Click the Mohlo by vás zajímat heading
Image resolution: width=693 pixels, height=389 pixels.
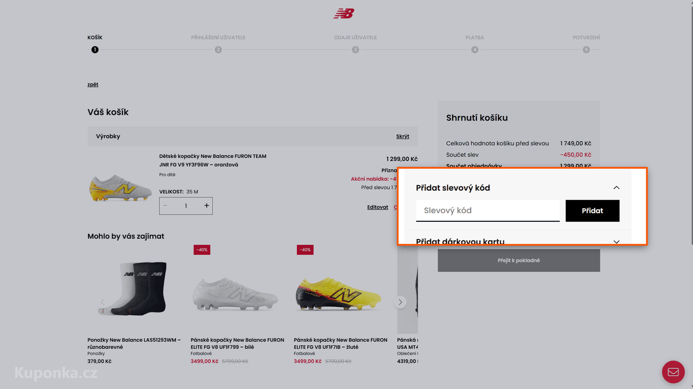tap(126, 236)
